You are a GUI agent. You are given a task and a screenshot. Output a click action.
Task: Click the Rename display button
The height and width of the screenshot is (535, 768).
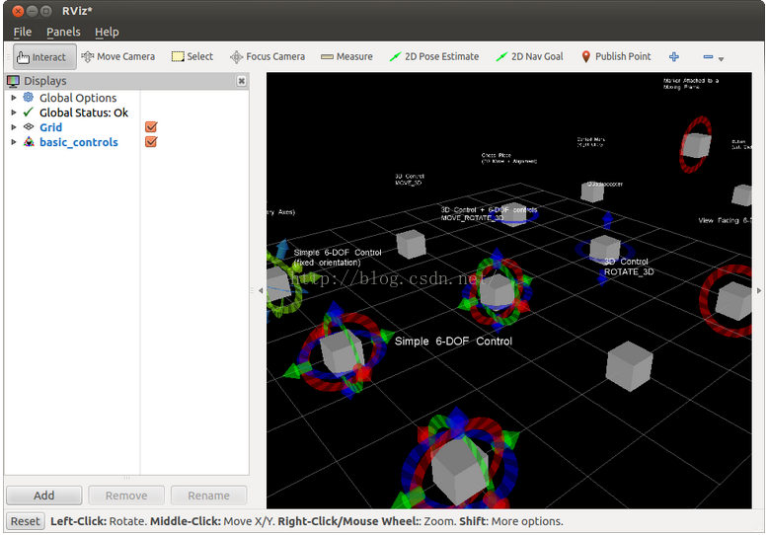coord(208,496)
